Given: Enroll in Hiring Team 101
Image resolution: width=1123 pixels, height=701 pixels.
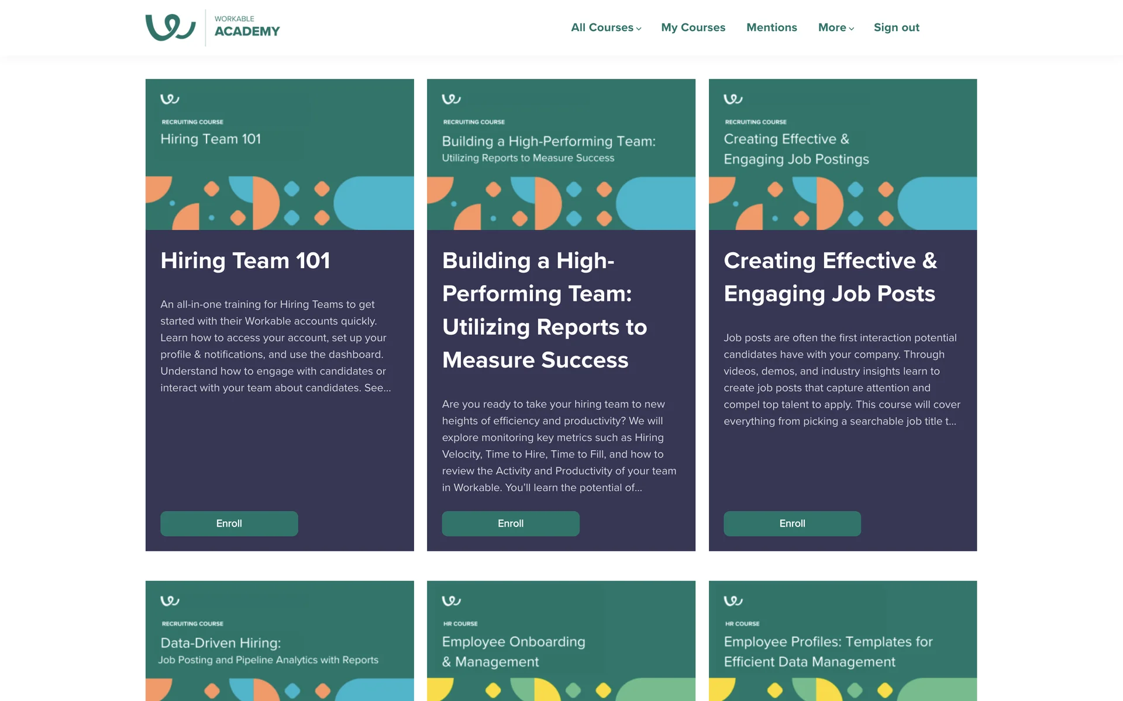Looking at the screenshot, I should pyautogui.click(x=229, y=523).
